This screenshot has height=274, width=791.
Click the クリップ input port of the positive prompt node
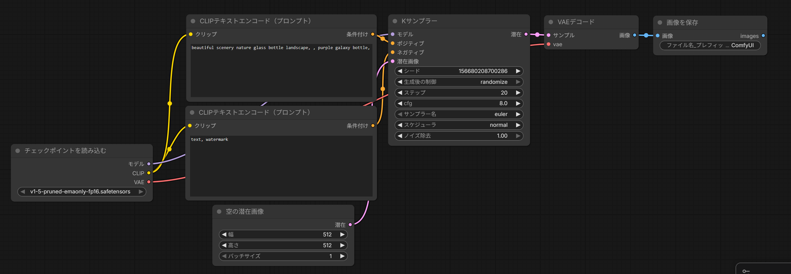point(191,35)
